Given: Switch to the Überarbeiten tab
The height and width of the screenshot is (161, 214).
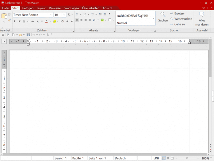Looking at the screenshot, I should pyautogui.click(x=90, y=8).
